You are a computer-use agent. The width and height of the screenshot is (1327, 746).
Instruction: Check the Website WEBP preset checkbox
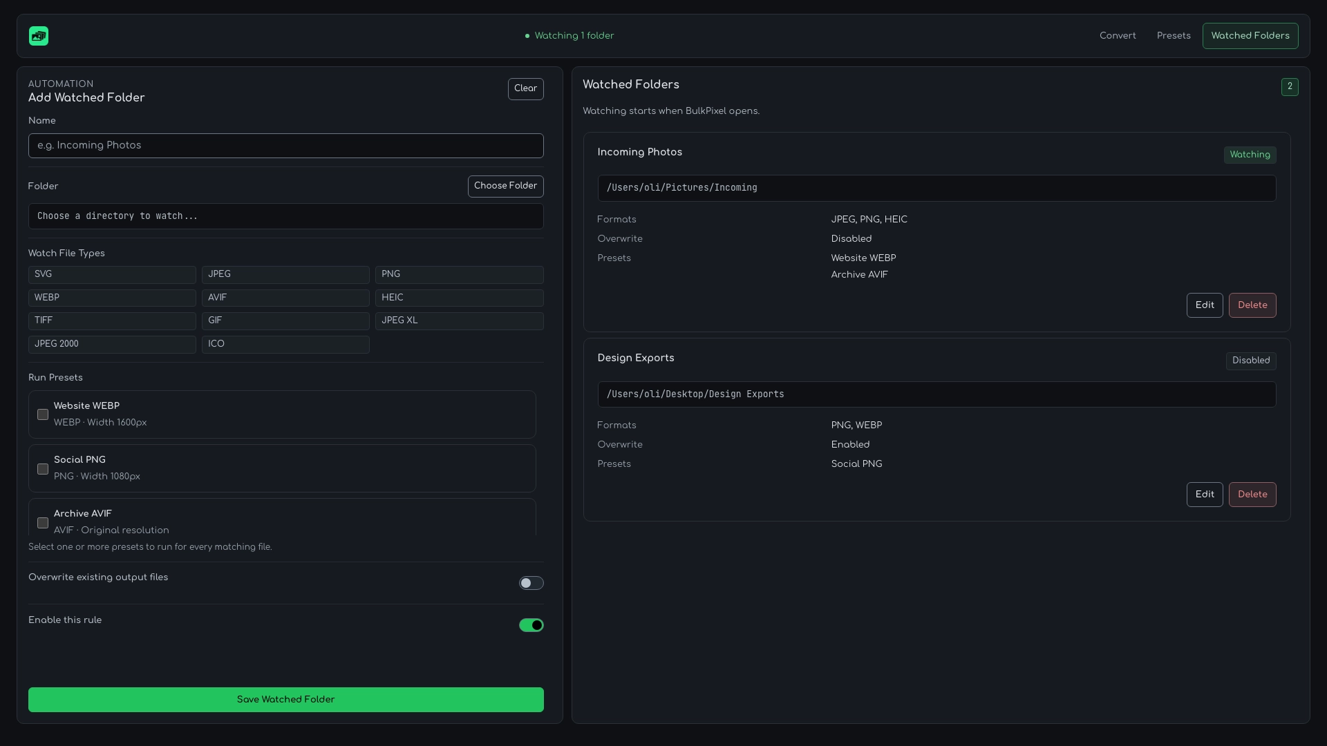click(43, 414)
